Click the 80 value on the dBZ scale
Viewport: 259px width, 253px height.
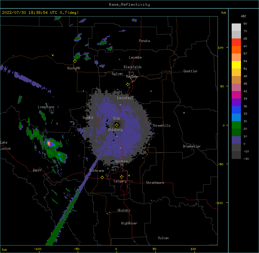click(245, 24)
